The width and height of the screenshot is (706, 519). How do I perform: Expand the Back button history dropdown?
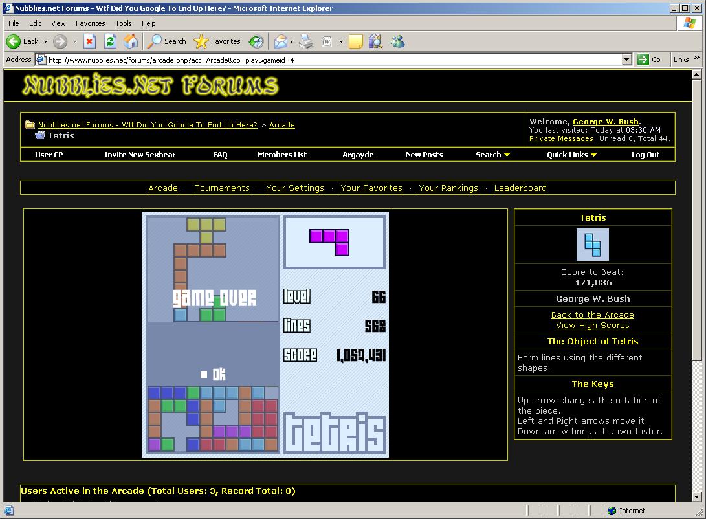pos(45,41)
